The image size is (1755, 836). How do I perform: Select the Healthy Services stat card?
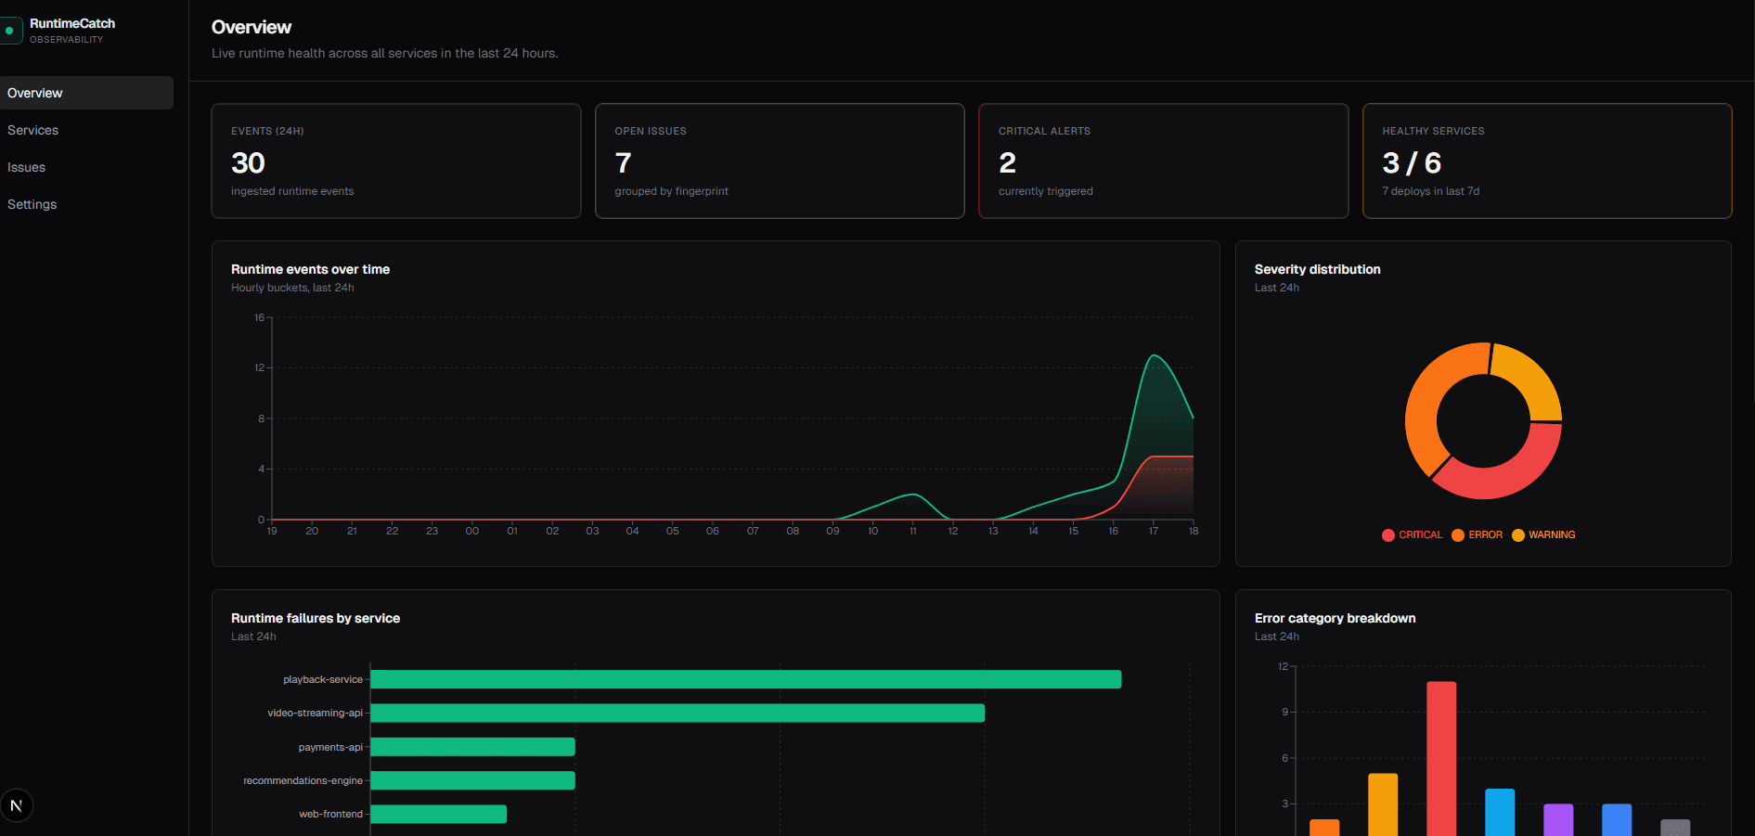1547,161
